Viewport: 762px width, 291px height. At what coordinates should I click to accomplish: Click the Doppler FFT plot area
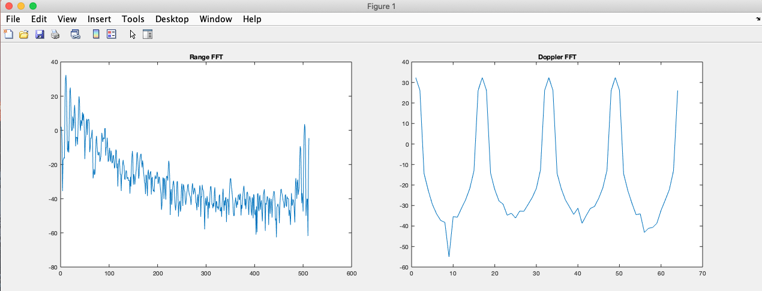tap(557, 164)
